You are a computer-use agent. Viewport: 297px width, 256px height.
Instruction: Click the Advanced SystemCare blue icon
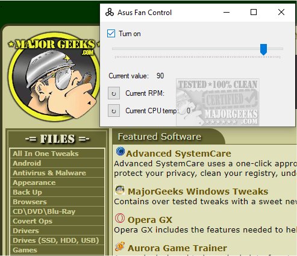(x=120, y=151)
